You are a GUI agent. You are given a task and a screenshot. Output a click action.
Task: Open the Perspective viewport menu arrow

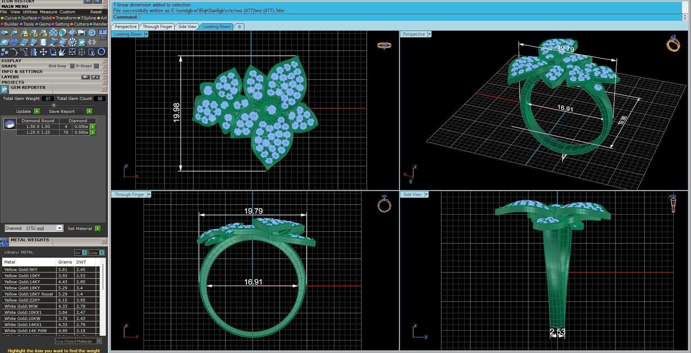pos(429,34)
